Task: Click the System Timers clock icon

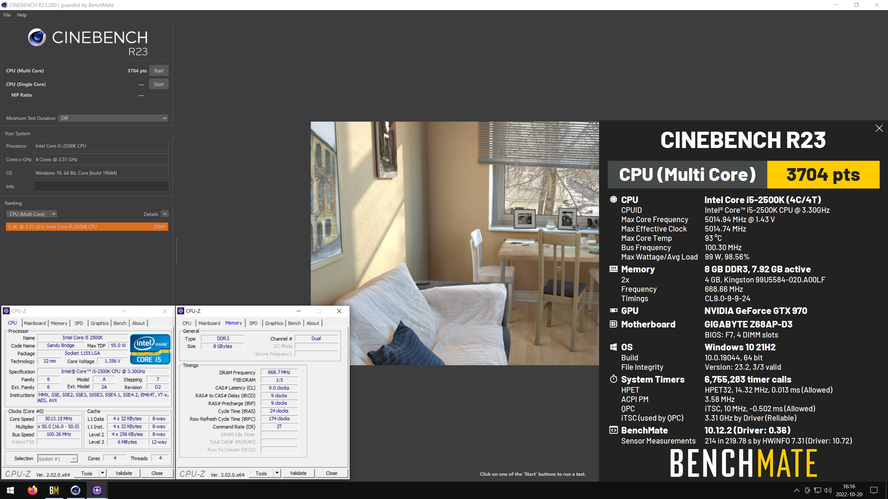Action: (x=613, y=379)
